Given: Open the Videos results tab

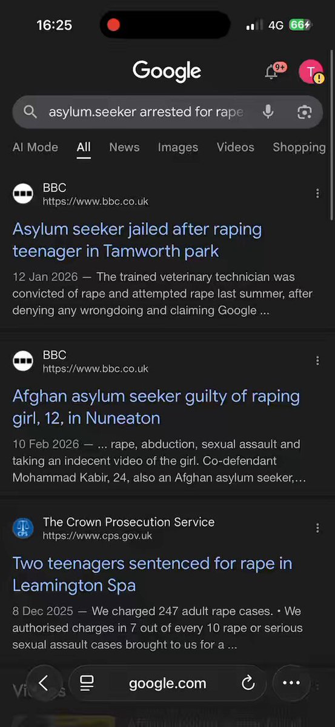Looking at the screenshot, I should (235, 147).
